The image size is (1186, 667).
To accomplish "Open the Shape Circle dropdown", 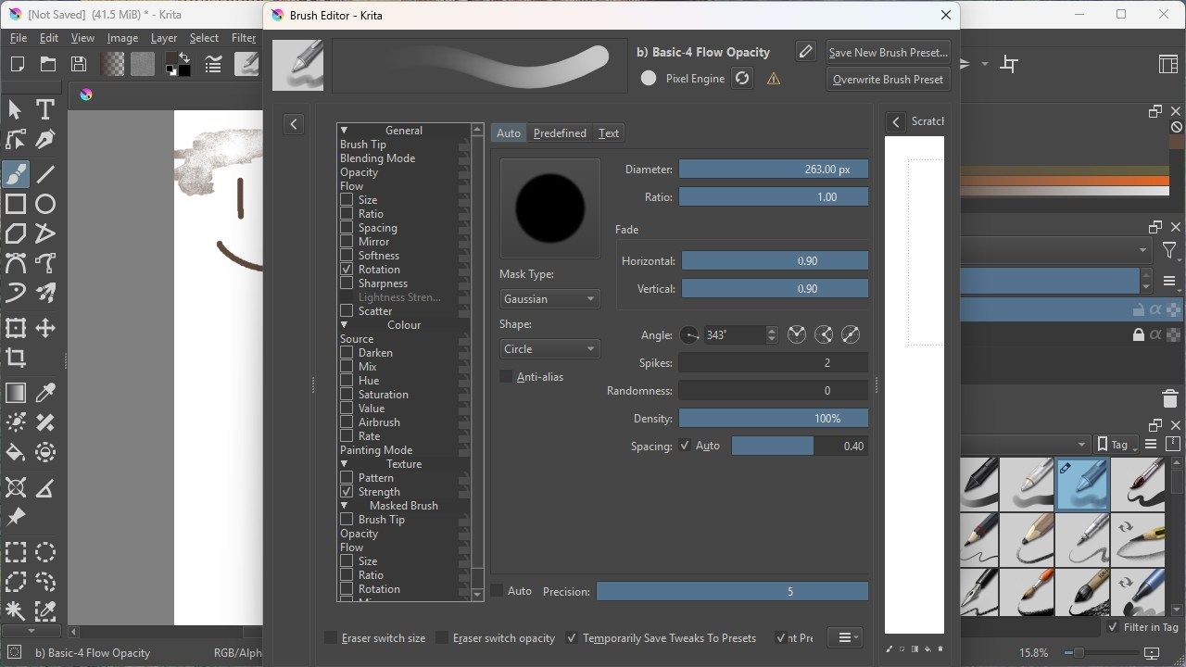I will 549,348.
